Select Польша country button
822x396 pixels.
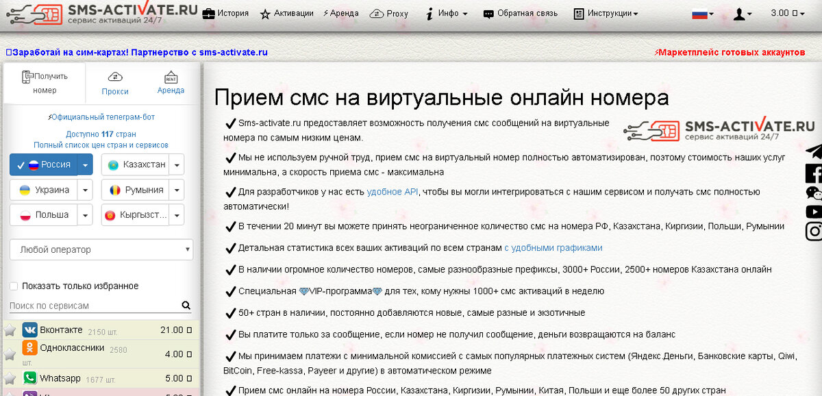[42, 214]
